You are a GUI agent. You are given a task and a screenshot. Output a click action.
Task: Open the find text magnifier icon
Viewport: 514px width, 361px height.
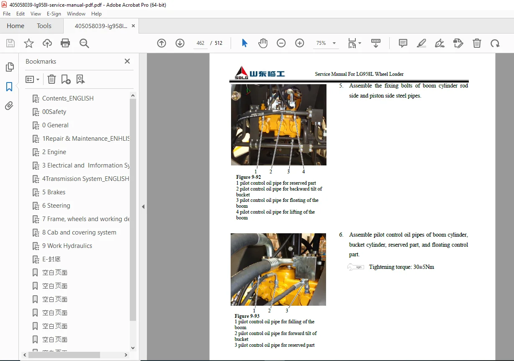click(x=84, y=43)
